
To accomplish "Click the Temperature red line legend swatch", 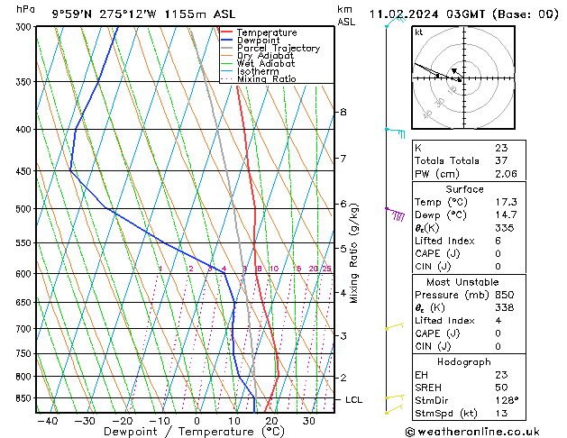I will pyautogui.click(x=227, y=32).
